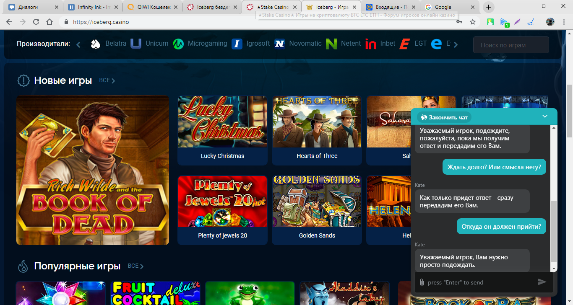Open the Golden Sands thumbnail image
This screenshot has height=305, width=573.
point(317,202)
